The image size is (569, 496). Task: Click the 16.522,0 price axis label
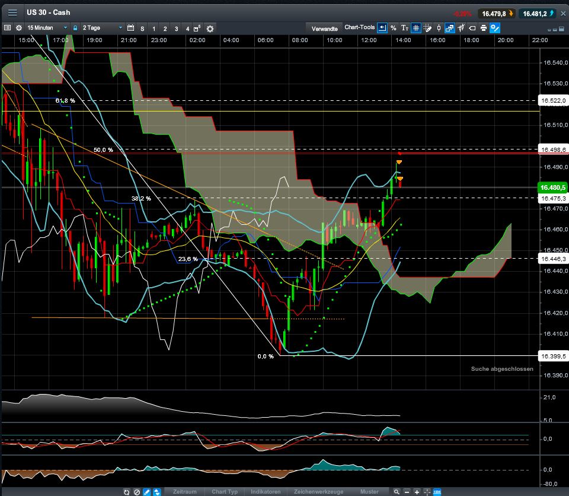pos(553,101)
